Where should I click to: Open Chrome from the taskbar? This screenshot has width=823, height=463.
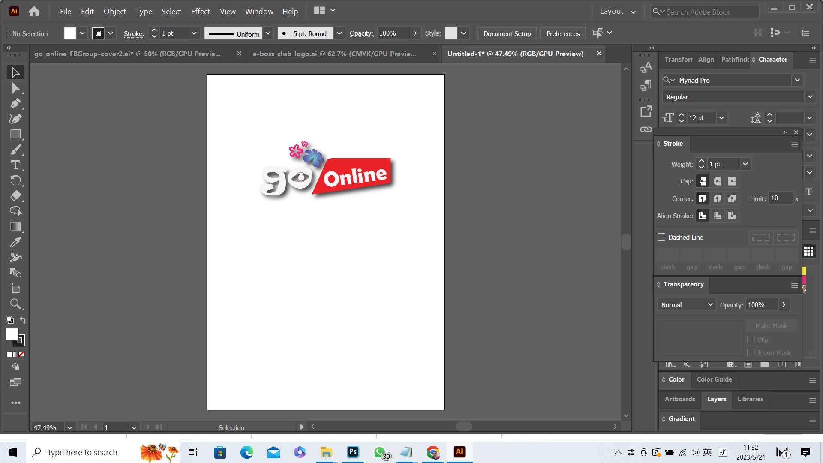[433, 452]
